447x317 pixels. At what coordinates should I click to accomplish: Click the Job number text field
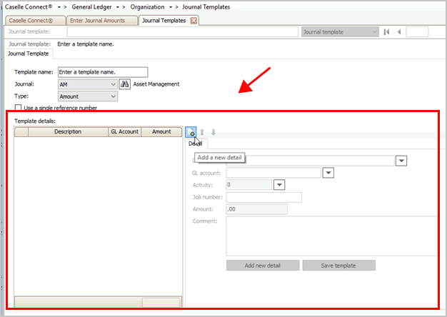[263, 197]
